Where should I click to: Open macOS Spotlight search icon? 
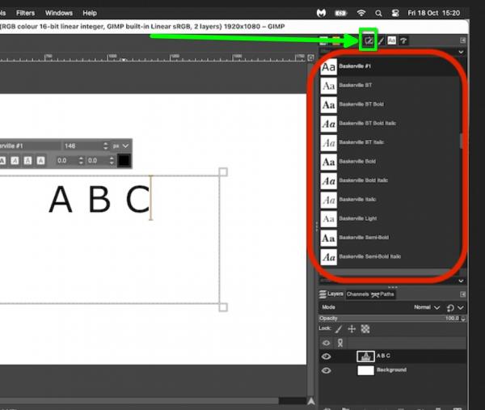click(378, 13)
